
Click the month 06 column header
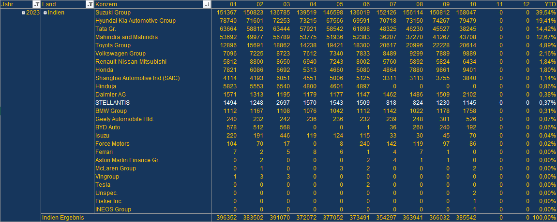point(366,4)
